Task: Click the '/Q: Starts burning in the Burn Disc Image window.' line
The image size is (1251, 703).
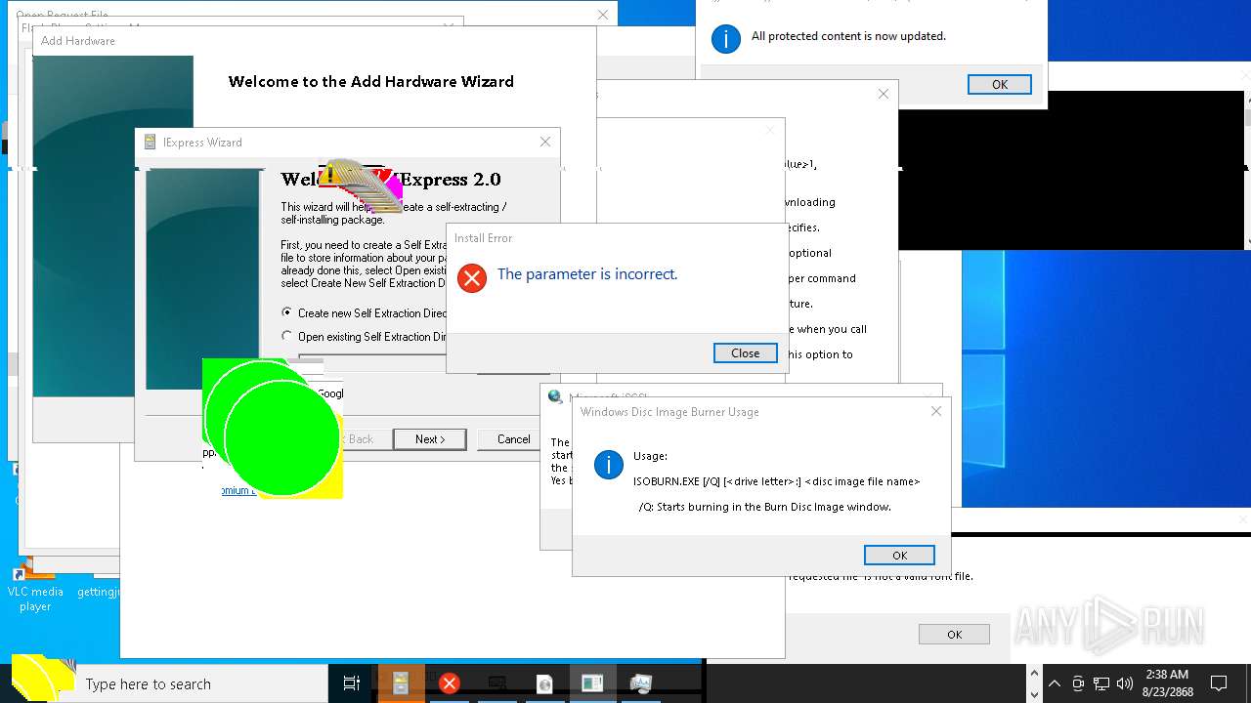Action: [764, 507]
